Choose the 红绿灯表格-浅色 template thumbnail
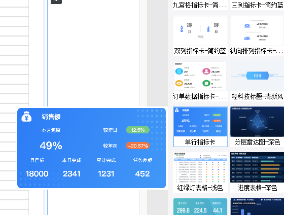This screenshot has height=215, width=284. [200, 167]
